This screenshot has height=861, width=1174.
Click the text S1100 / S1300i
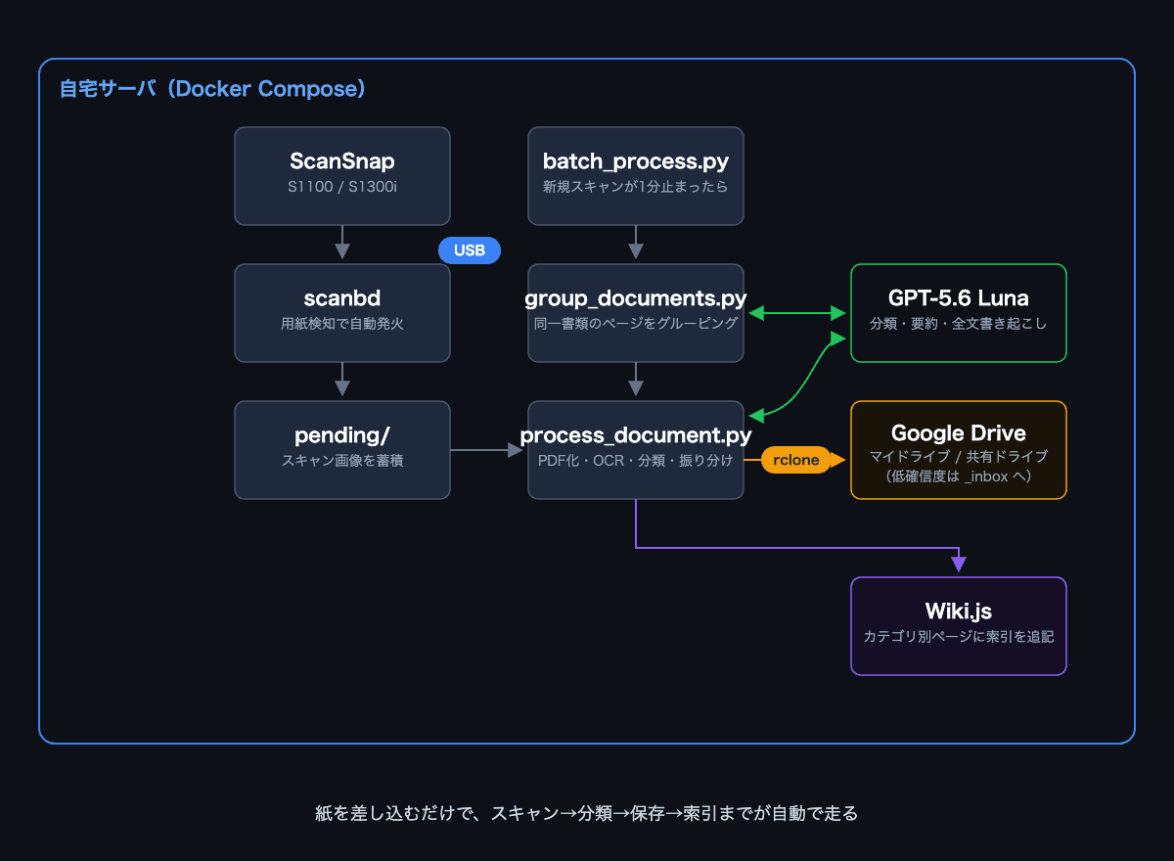[342, 186]
